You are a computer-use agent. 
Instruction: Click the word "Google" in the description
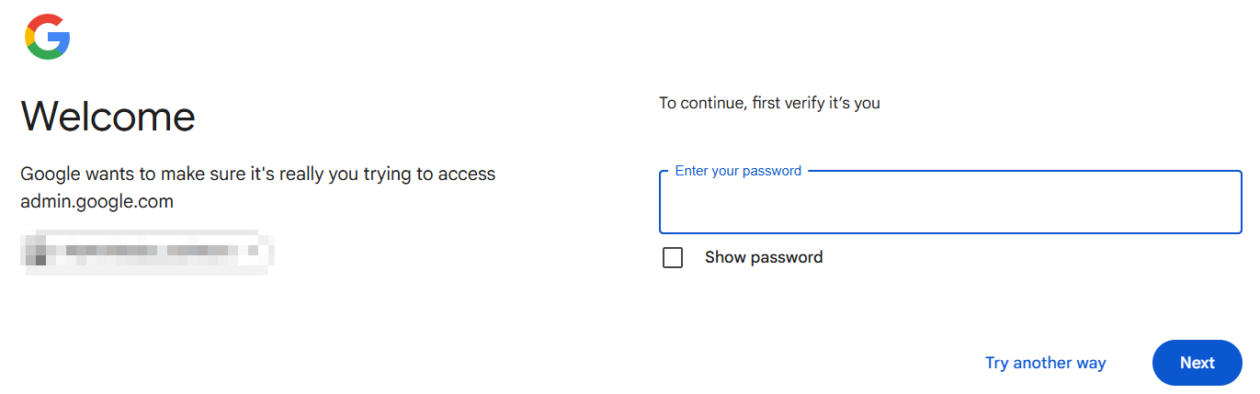click(53, 174)
